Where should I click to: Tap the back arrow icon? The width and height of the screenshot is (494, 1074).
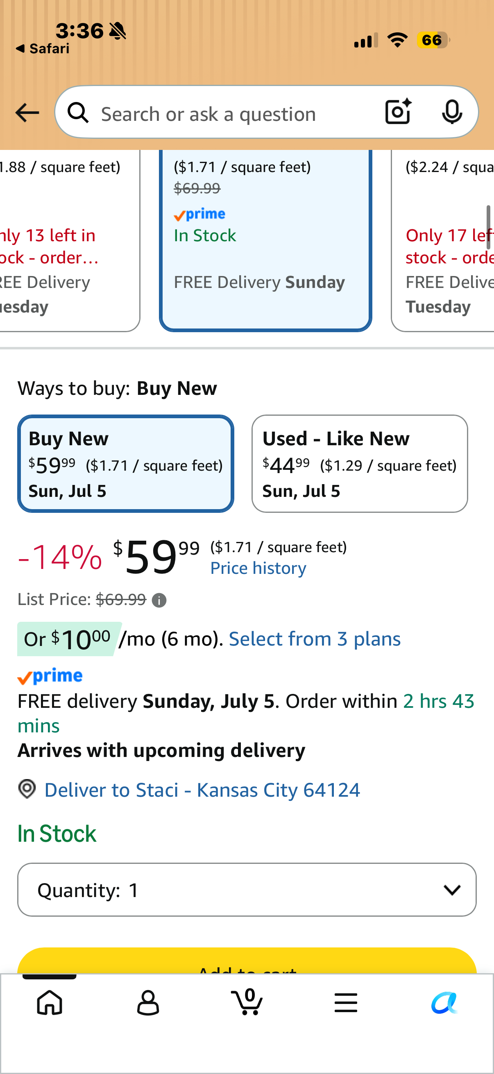click(27, 113)
